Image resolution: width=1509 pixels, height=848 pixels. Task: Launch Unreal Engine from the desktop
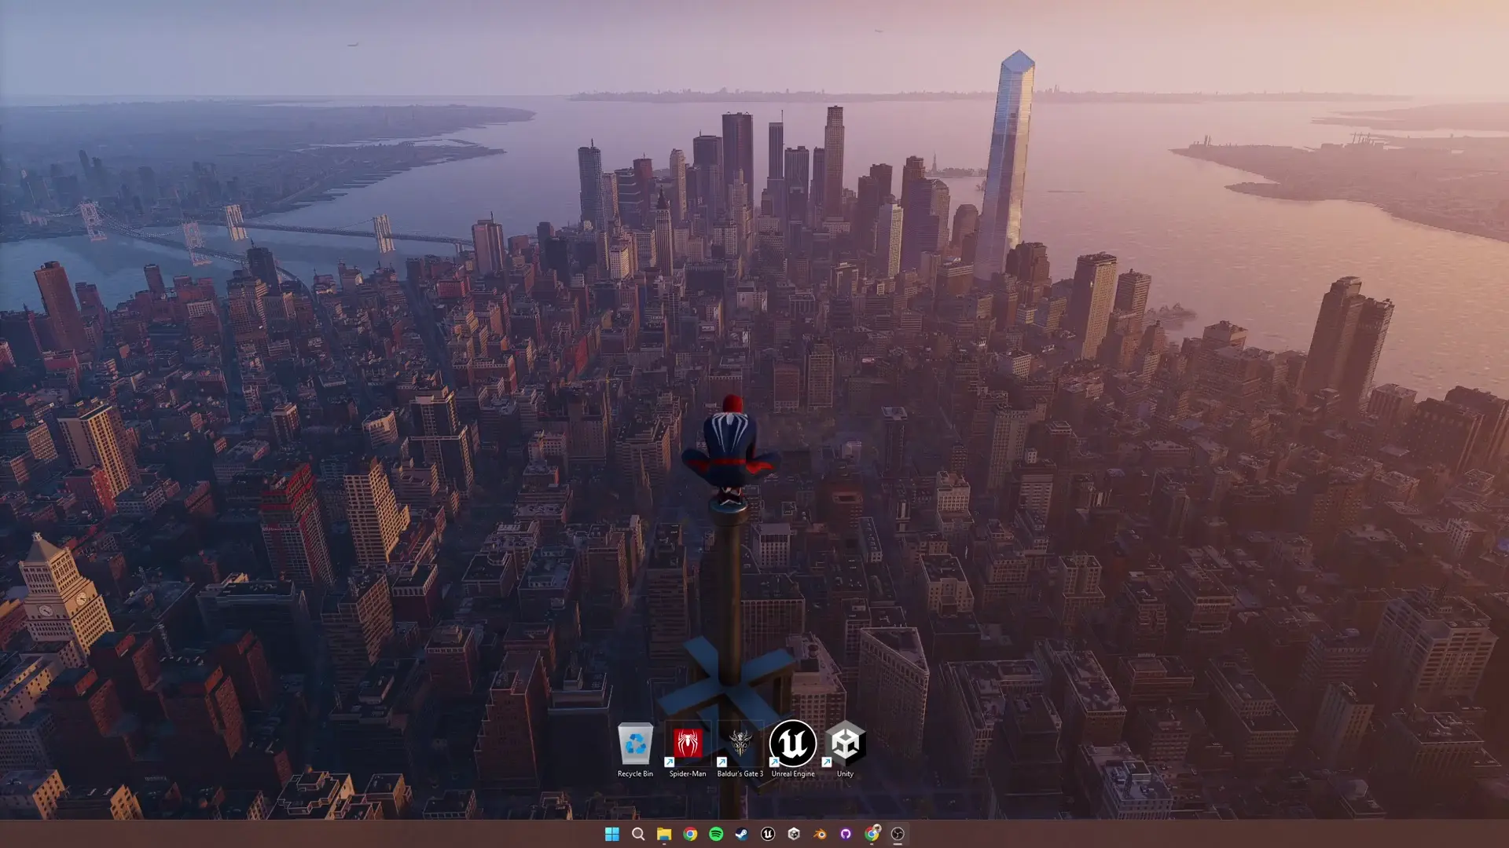pos(791,742)
